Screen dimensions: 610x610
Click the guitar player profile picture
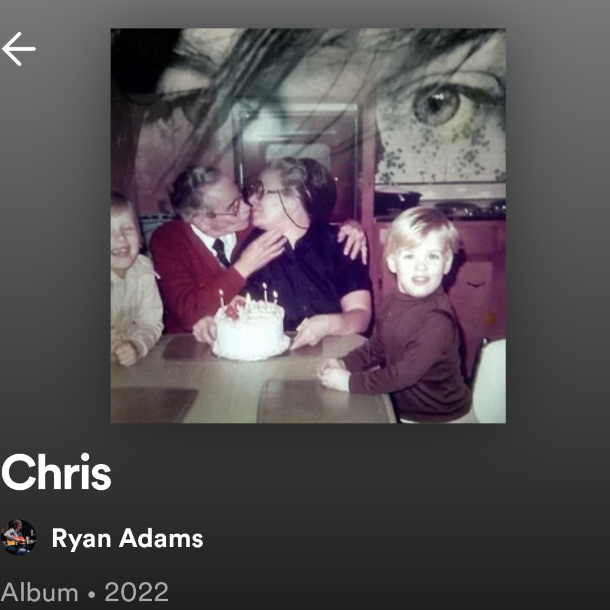[18, 537]
